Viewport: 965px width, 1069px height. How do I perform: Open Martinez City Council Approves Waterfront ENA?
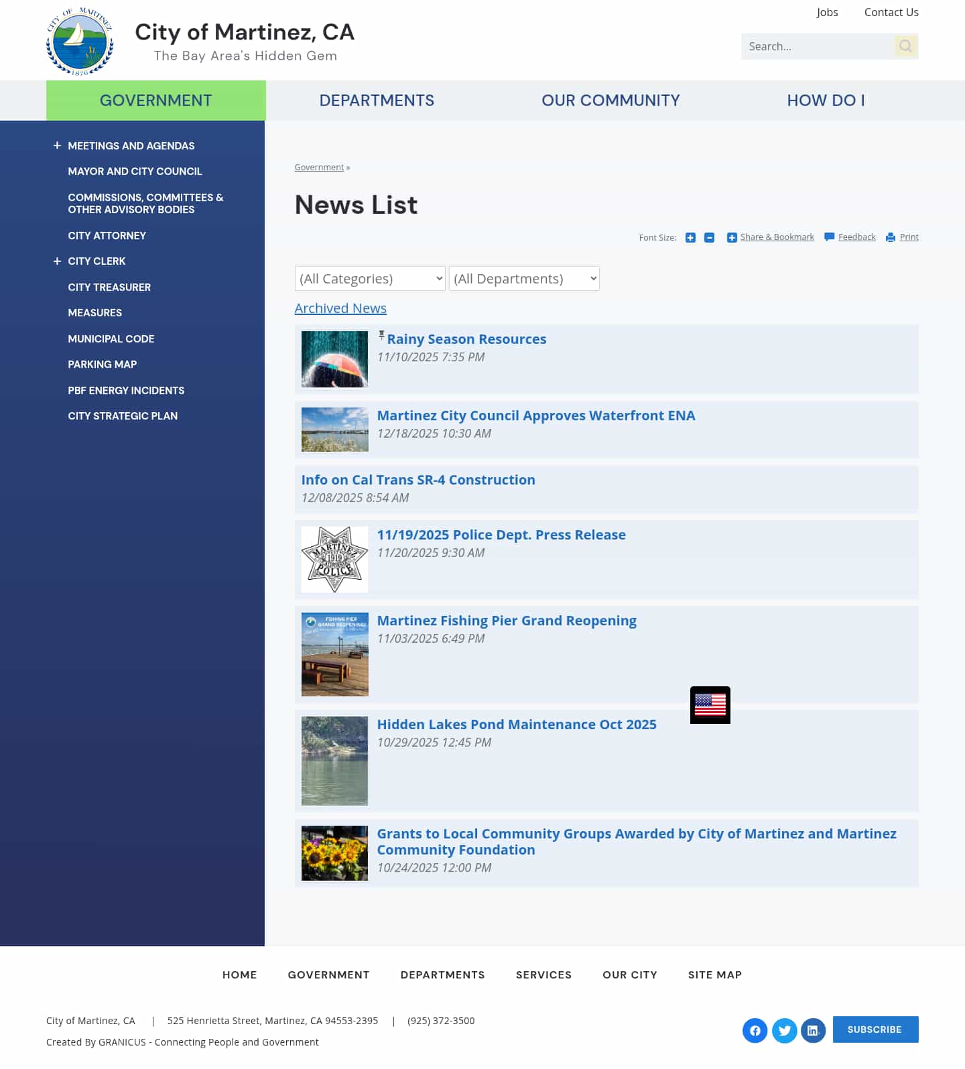[536, 416]
